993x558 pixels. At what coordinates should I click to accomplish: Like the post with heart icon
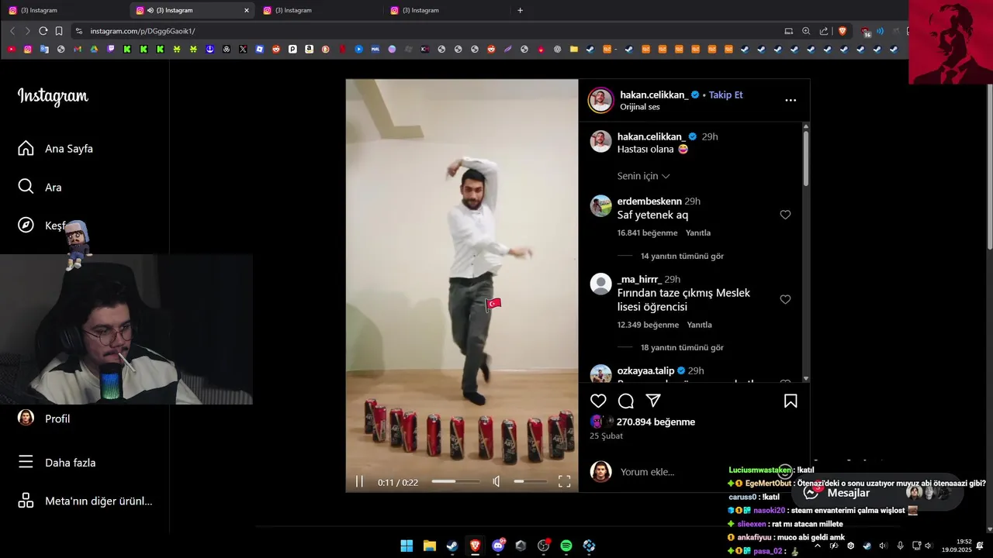click(598, 401)
